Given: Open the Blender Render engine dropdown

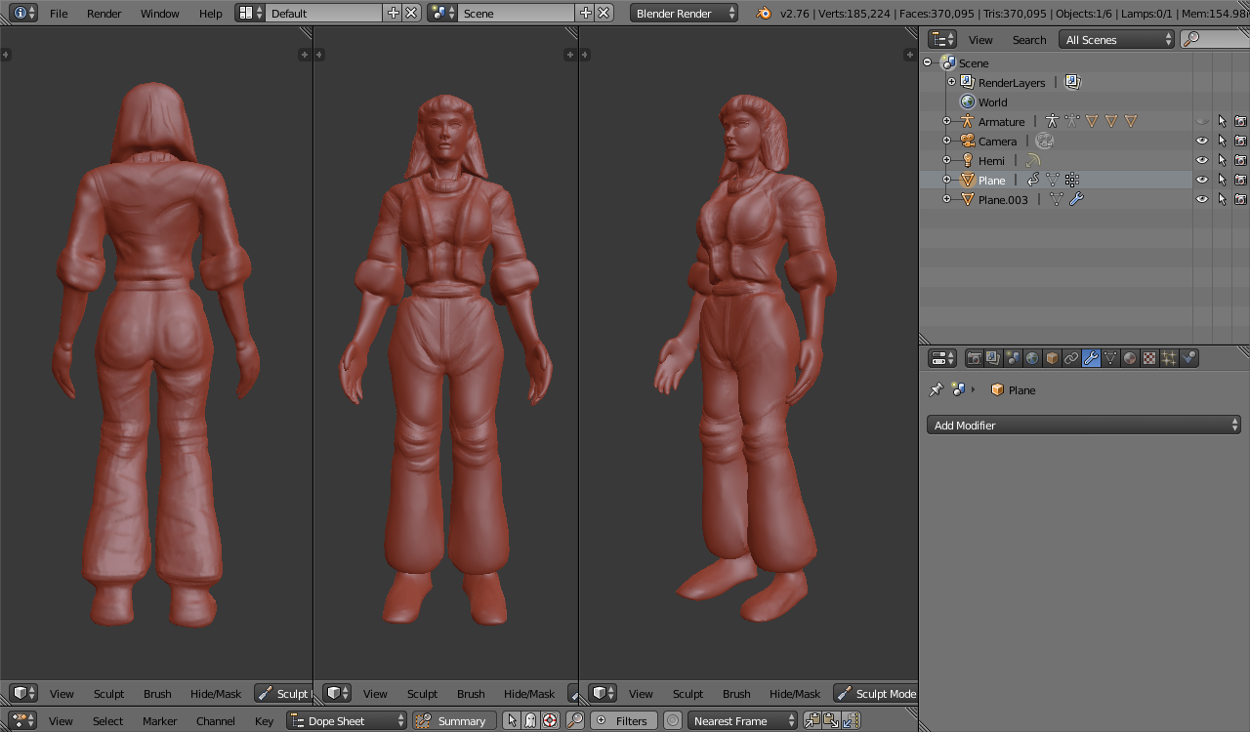Looking at the screenshot, I should point(684,13).
